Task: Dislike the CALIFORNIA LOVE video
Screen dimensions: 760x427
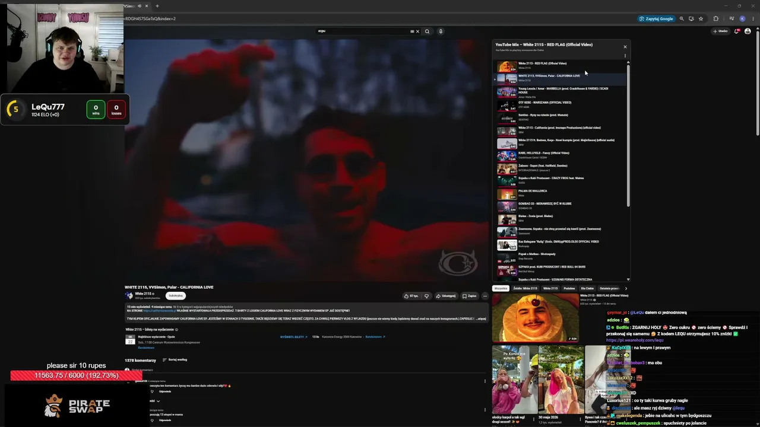Action: coord(426,296)
